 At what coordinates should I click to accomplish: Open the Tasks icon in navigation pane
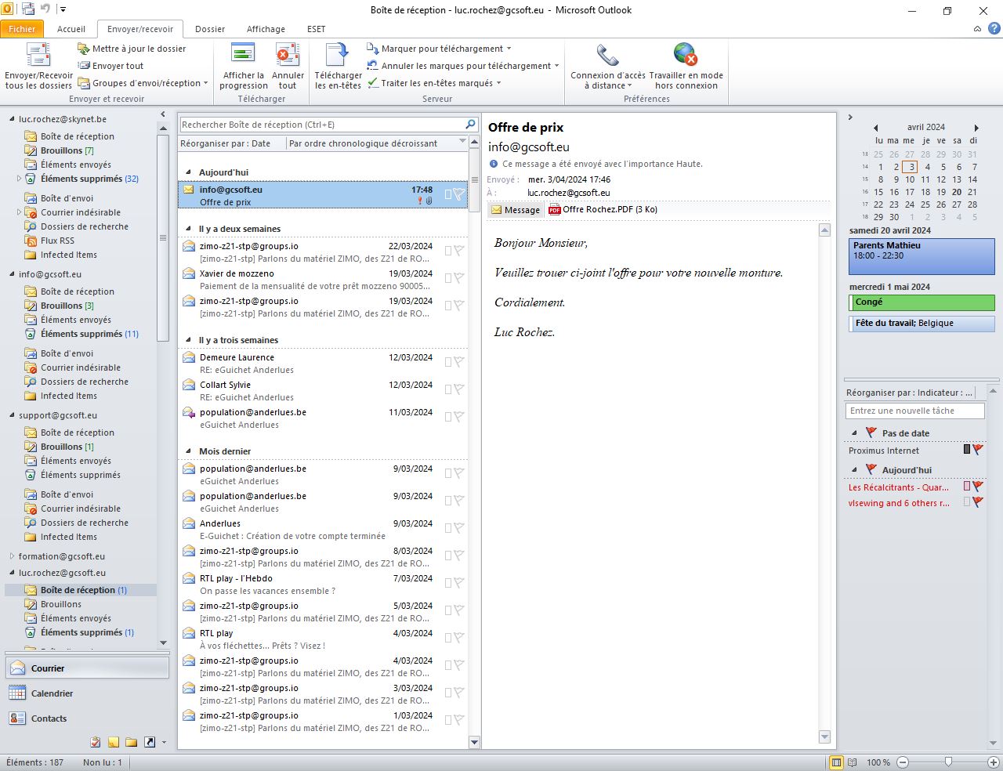(95, 742)
